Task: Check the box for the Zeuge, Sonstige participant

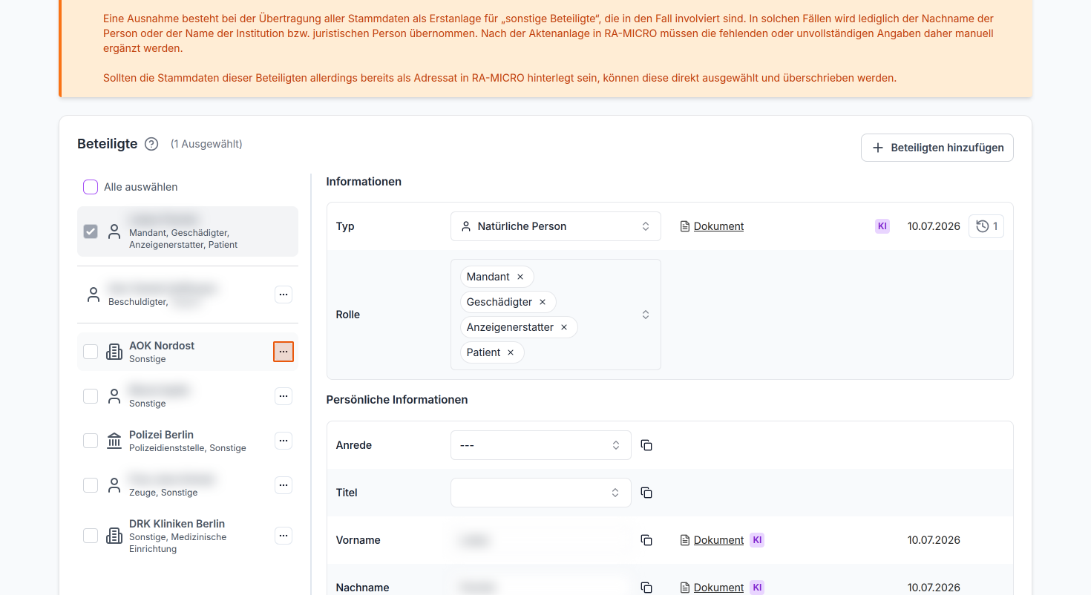Action: (91, 485)
